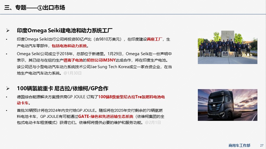Click the line starting 德国综合能源解决方案提供商GP JOULE

91,97
